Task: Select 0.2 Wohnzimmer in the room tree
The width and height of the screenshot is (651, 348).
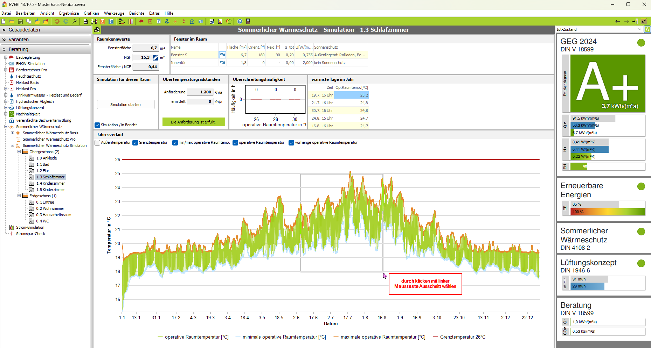Action: [50, 208]
